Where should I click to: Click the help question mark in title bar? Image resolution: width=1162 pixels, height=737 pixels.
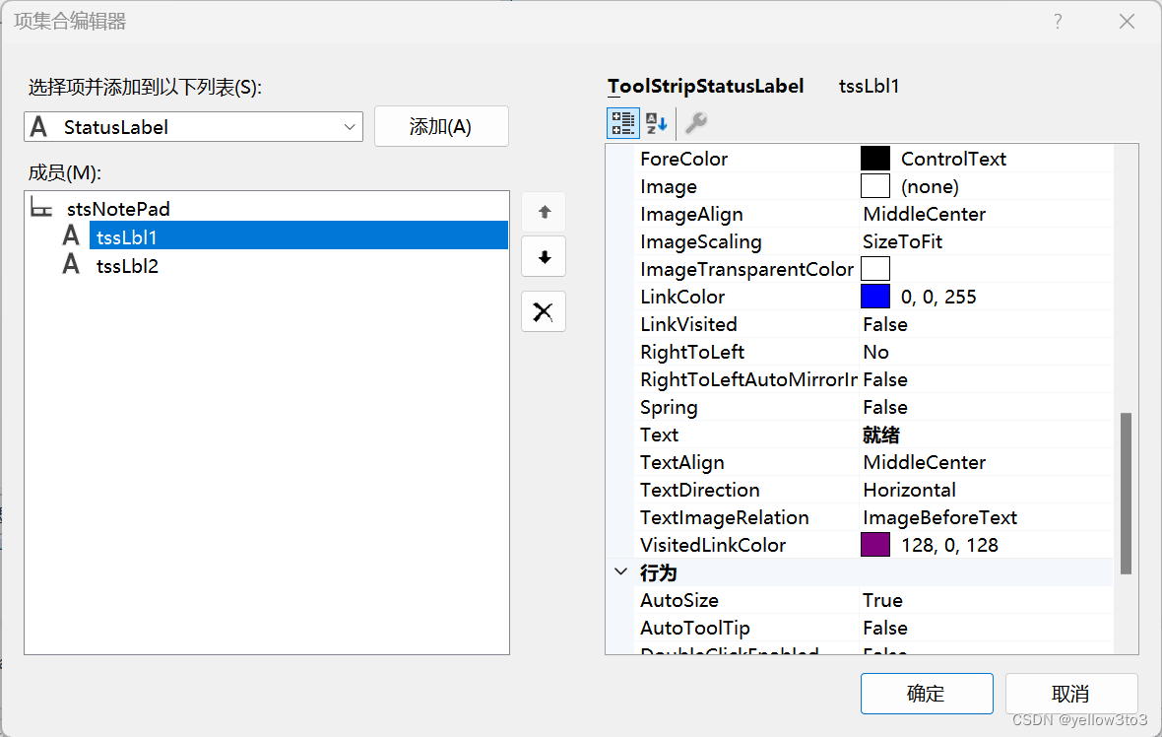click(1058, 21)
